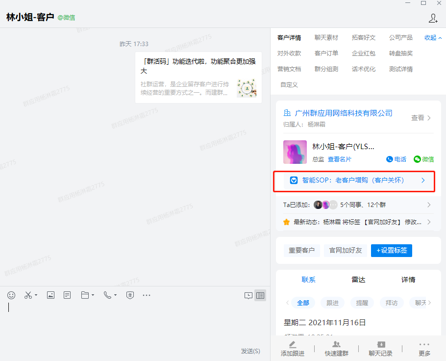
Task: Click the chat history clock icon
Action: click(x=248, y=295)
